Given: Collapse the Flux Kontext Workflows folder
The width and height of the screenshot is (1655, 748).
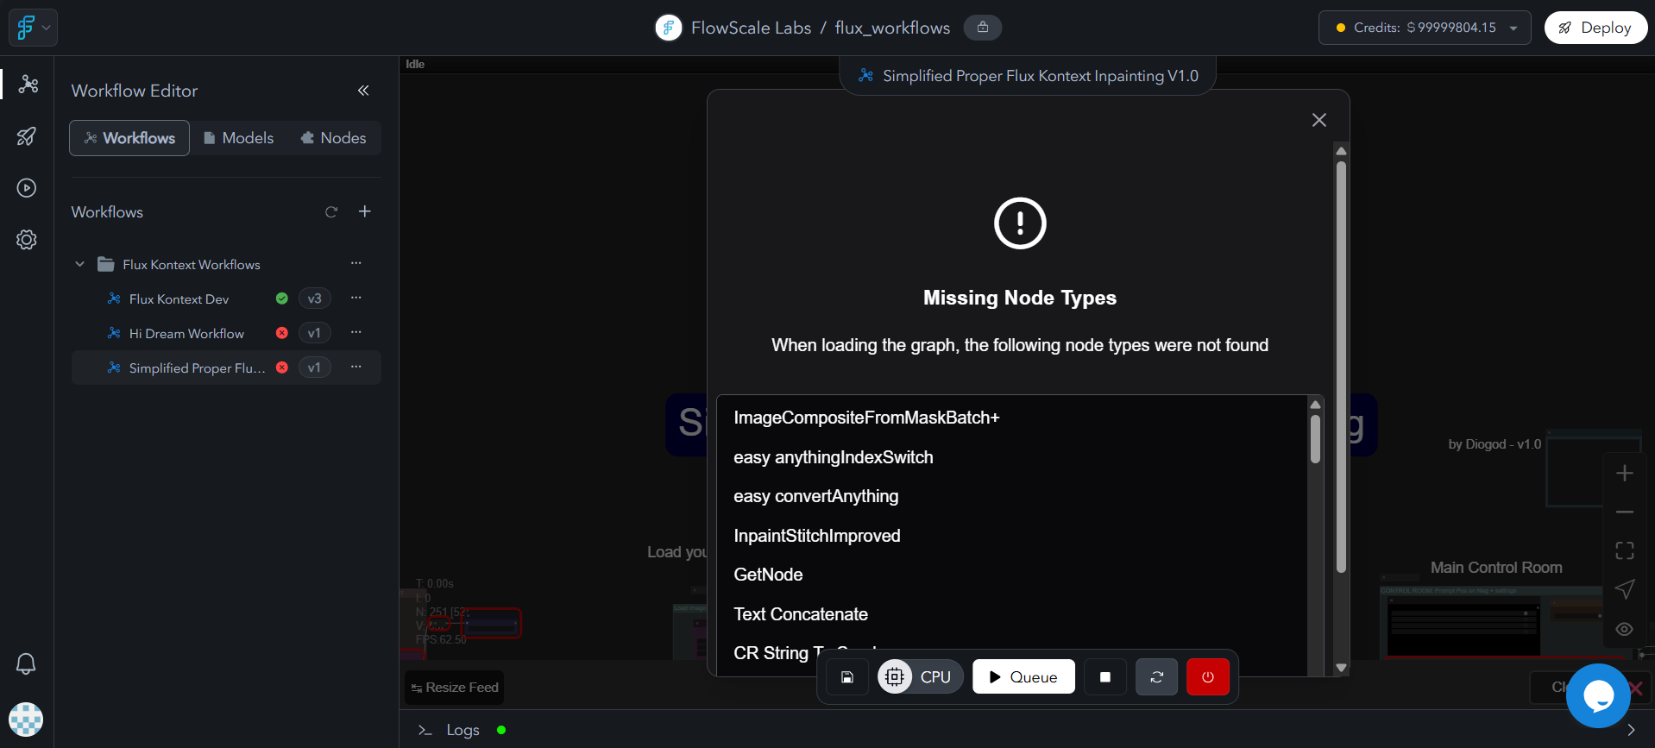Looking at the screenshot, I should (80, 264).
